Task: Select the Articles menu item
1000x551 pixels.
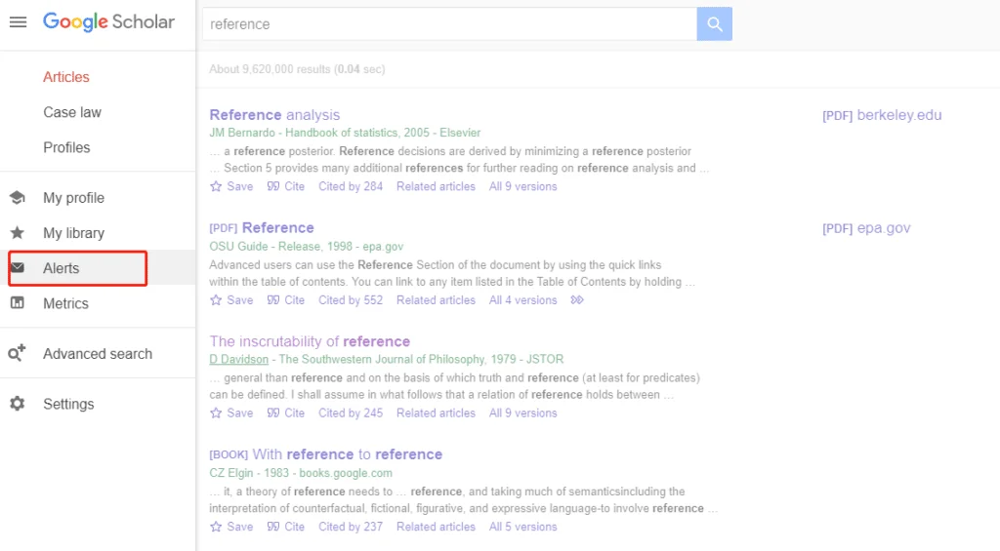Action: (x=66, y=77)
